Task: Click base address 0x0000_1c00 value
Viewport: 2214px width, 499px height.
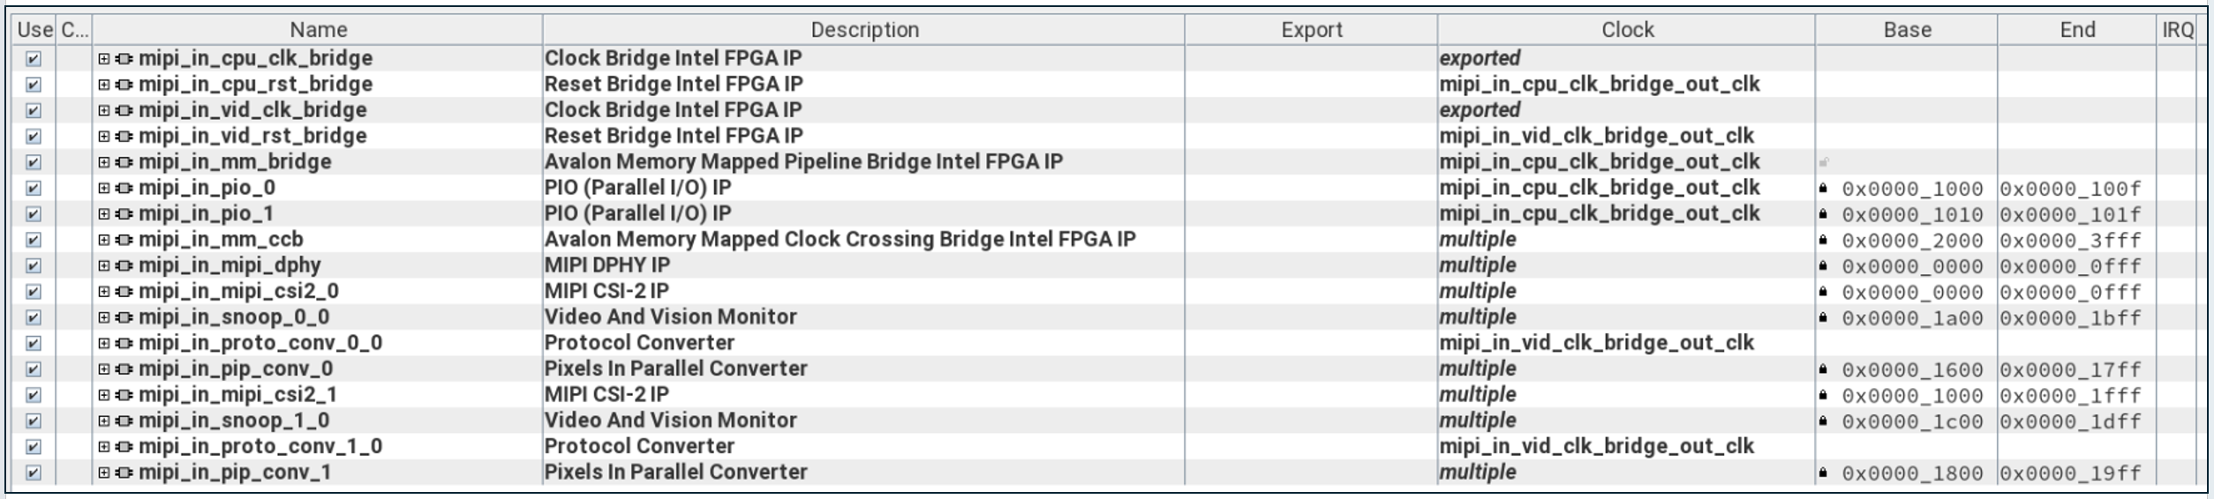Action: coord(1912,421)
